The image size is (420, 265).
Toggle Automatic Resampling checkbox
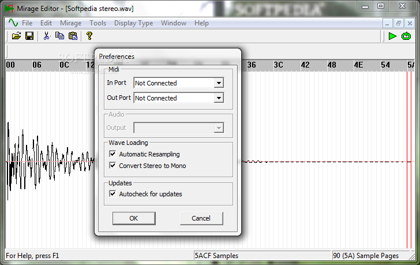(112, 154)
